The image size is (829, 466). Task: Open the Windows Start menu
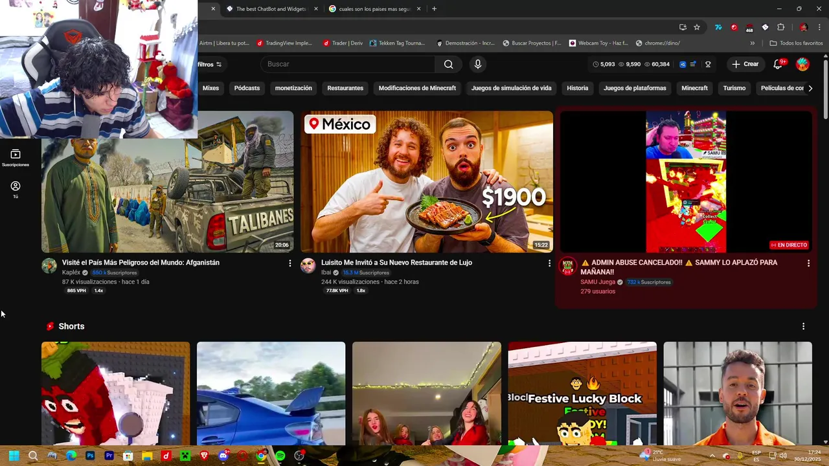[x=14, y=456]
